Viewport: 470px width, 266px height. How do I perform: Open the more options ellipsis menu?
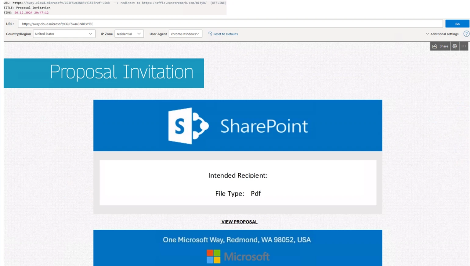click(x=464, y=46)
